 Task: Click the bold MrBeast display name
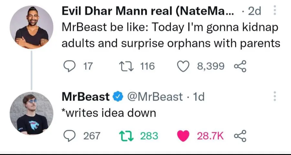tap(86, 97)
